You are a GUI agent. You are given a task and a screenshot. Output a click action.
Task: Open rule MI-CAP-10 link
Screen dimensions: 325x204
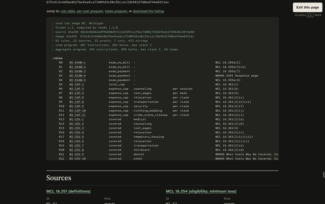pos(77,111)
